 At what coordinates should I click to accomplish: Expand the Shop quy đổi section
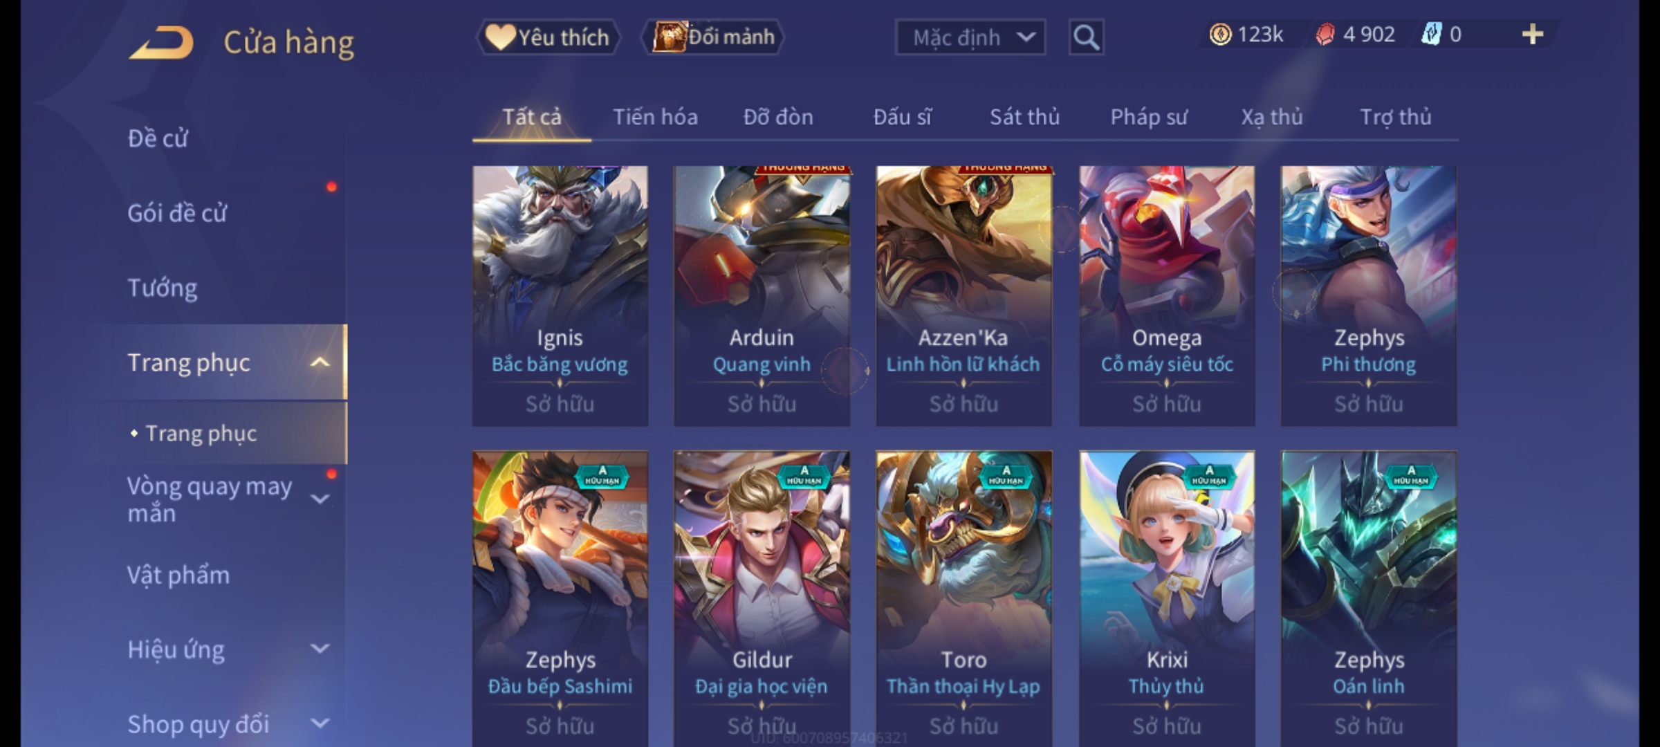point(320,723)
